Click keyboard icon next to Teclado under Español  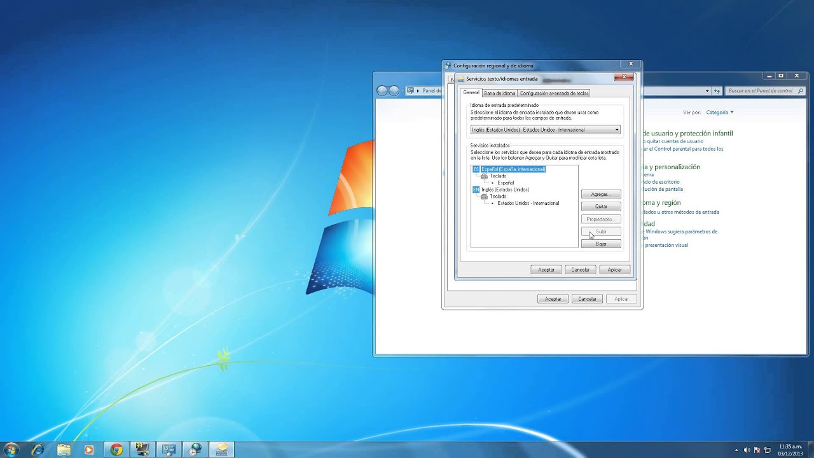pyautogui.click(x=485, y=176)
